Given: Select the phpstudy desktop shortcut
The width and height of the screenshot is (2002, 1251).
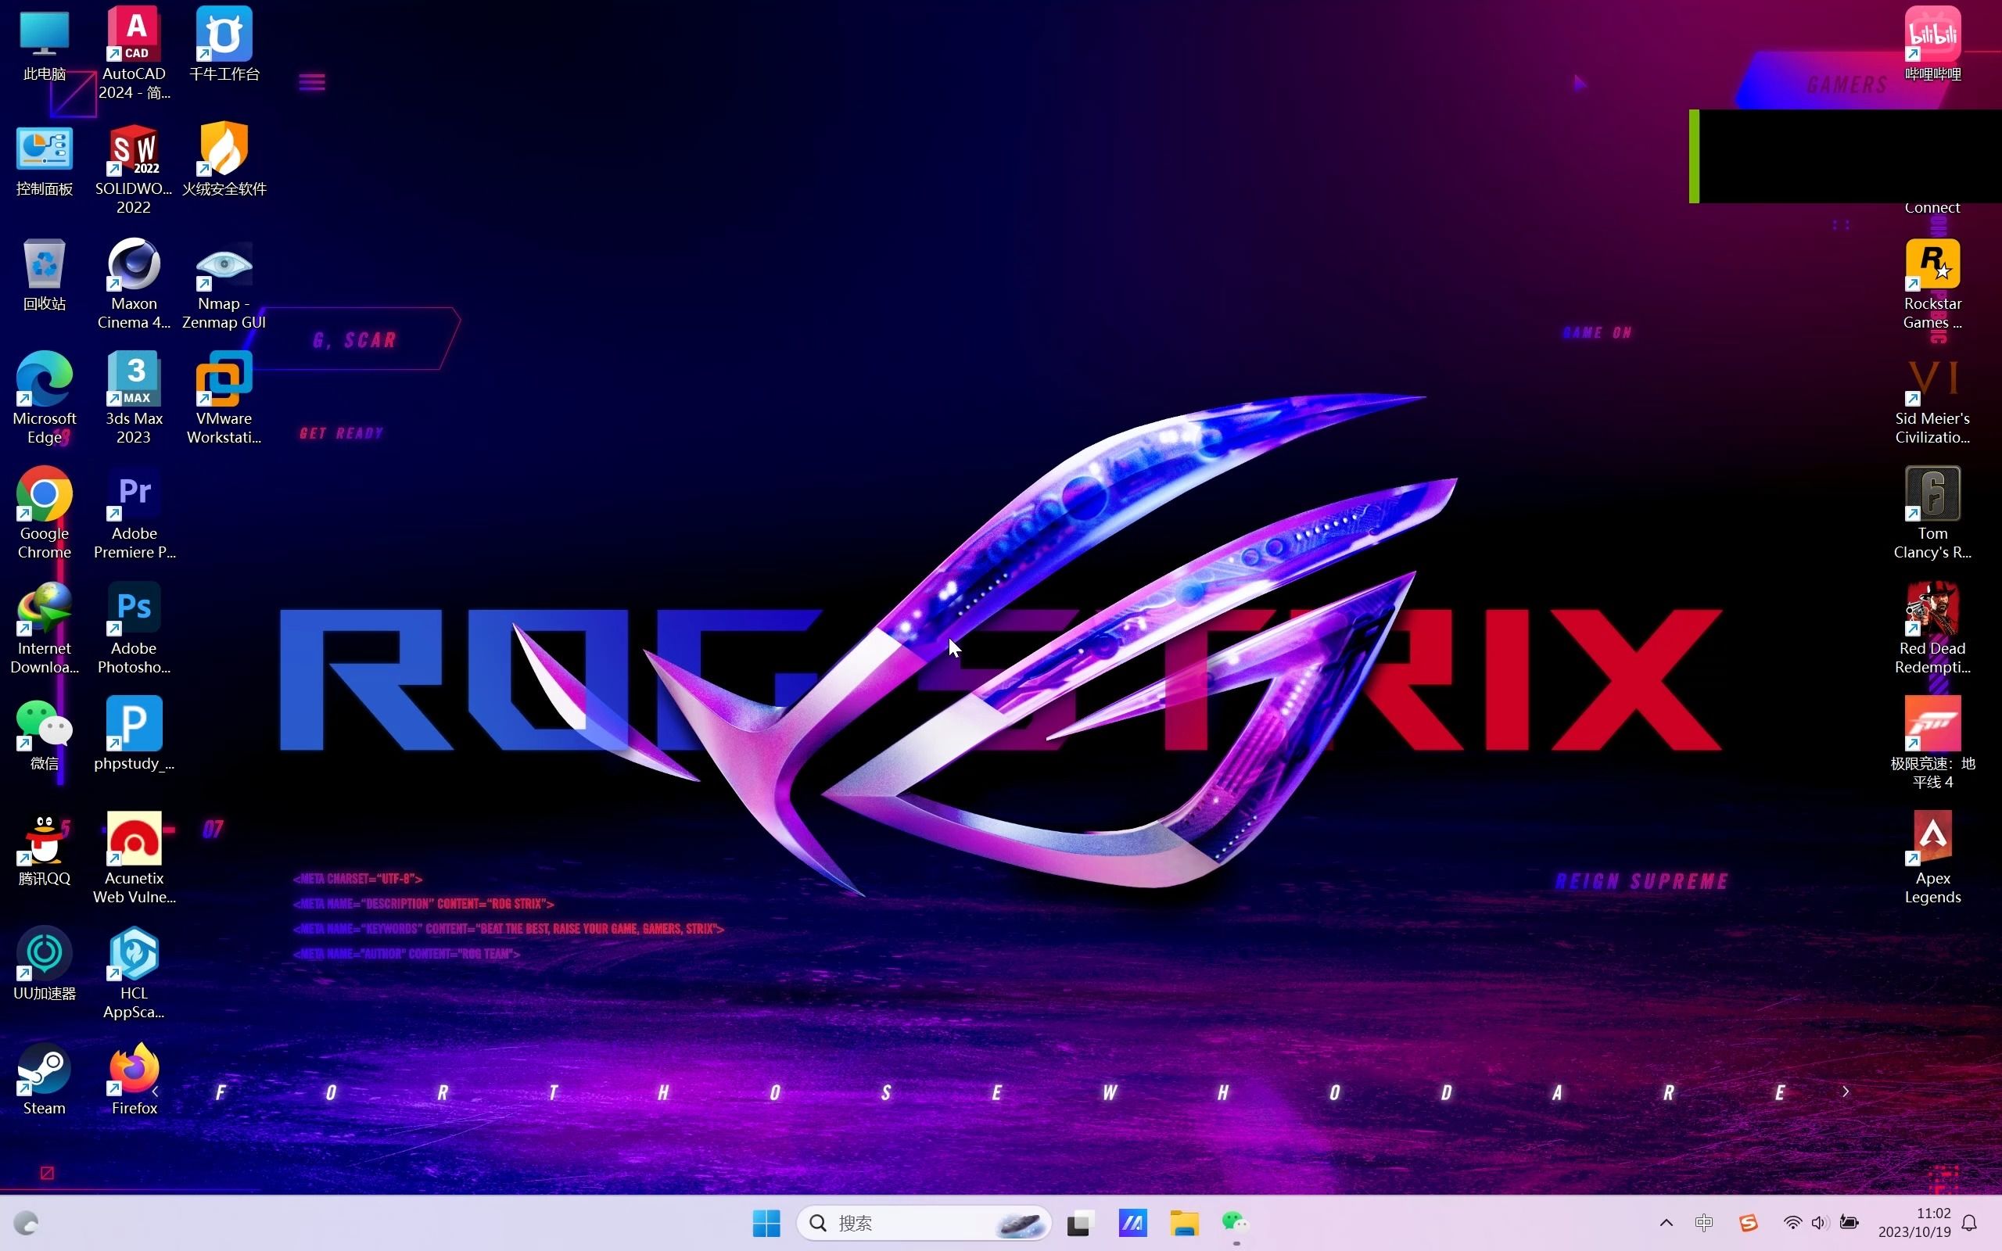Looking at the screenshot, I should (133, 735).
